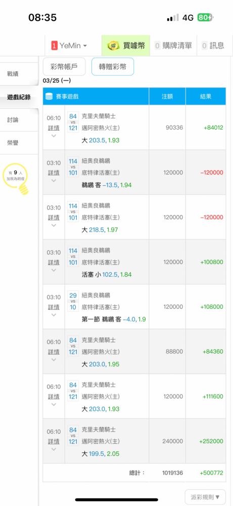Click the result value +108000

pyautogui.click(x=212, y=307)
